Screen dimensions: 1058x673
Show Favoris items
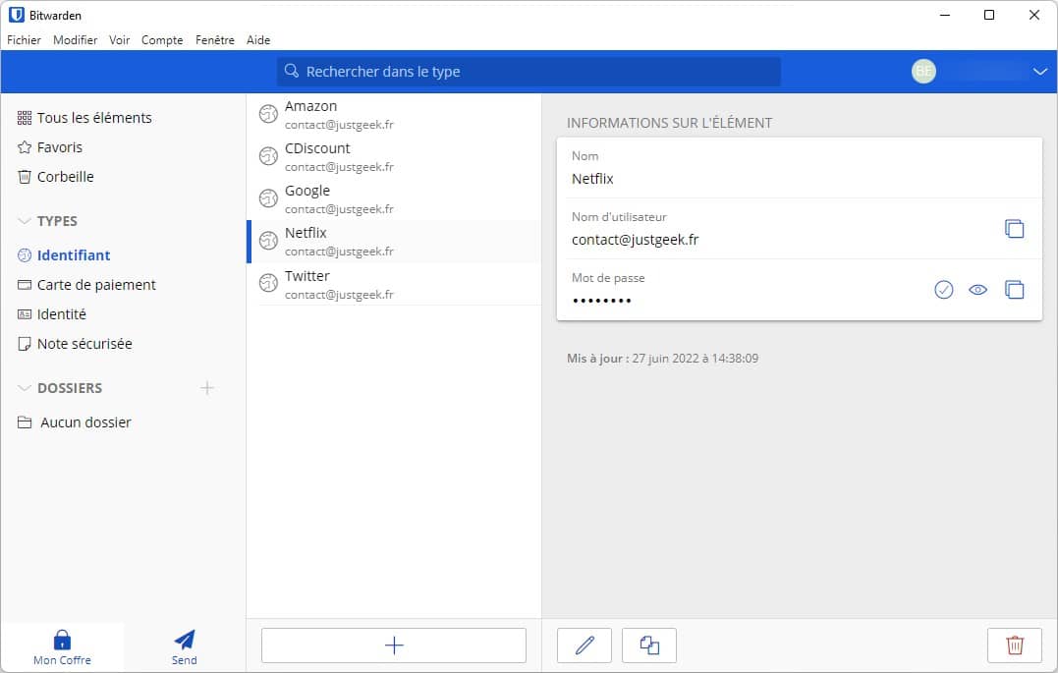(50, 147)
